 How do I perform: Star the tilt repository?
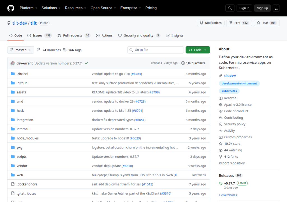coord(267,23)
